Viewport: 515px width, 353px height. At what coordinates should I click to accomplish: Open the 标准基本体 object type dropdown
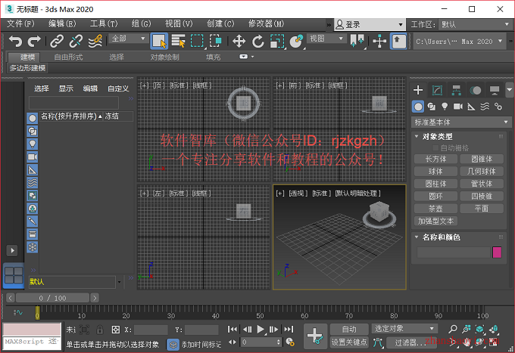pyautogui.click(x=460, y=122)
